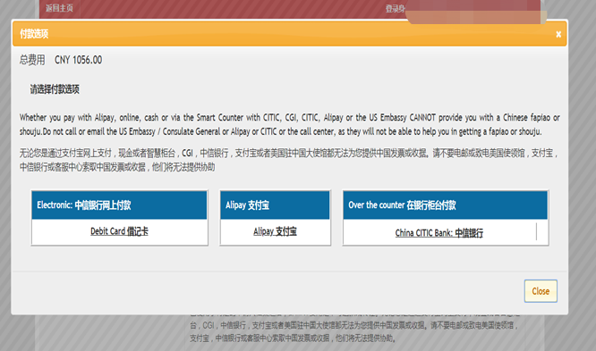
Task: Open the China CITIC Bank: 中信银行 link
Action: [x=439, y=232]
